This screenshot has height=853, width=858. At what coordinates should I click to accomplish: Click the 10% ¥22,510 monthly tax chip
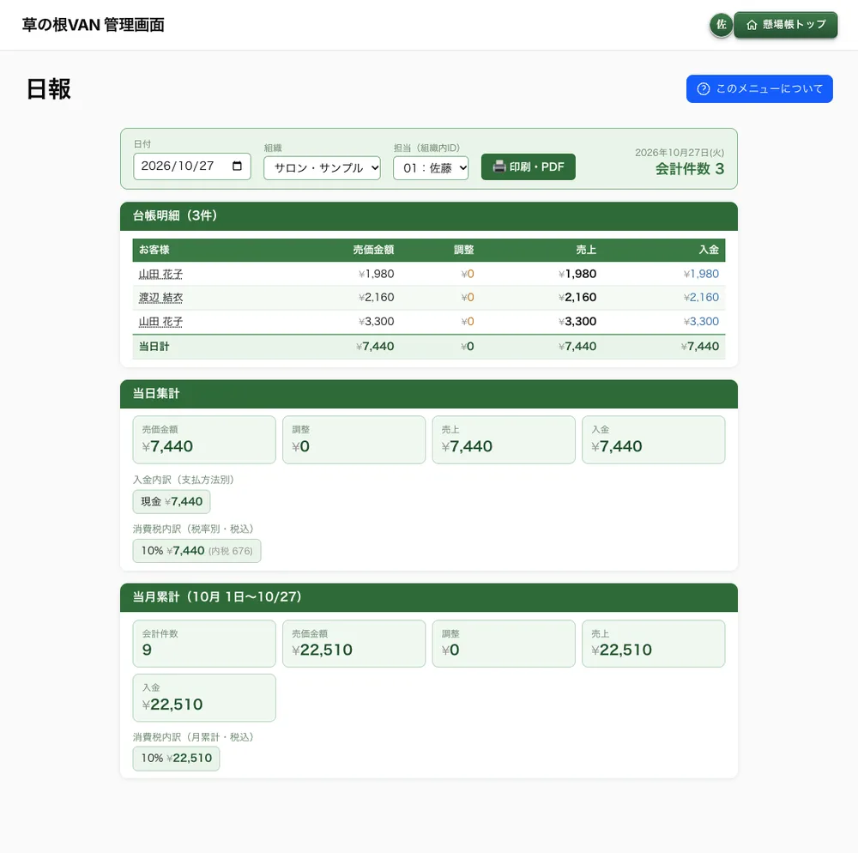coord(176,759)
